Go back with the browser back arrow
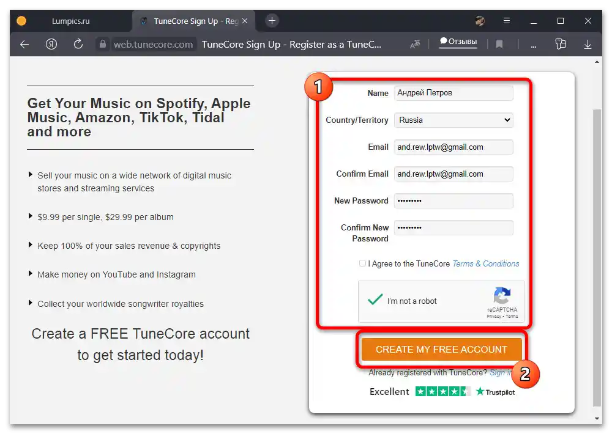This screenshot has height=434, width=612. pos(24,44)
